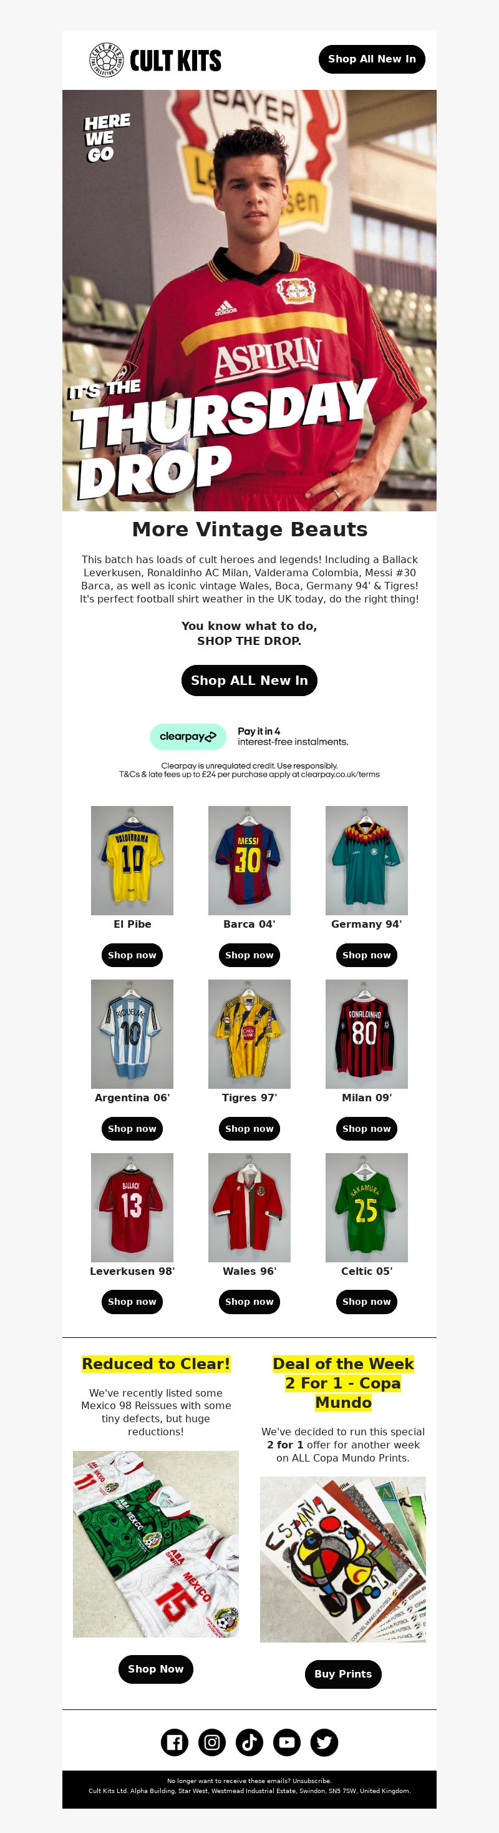This screenshot has height=1833, width=499.
Task: Click the Unsubscribe link in footer
Action: [x=311, y=1781]
